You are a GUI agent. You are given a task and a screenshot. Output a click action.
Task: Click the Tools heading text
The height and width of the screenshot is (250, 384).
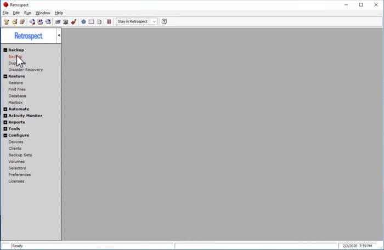tap(14, 129)
